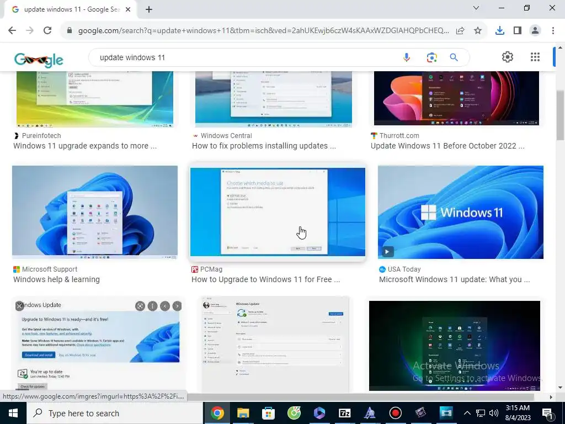Viewport: 565px width, 424px height.
Task: Go back using the browser back arrow
Action: [12, 30]
